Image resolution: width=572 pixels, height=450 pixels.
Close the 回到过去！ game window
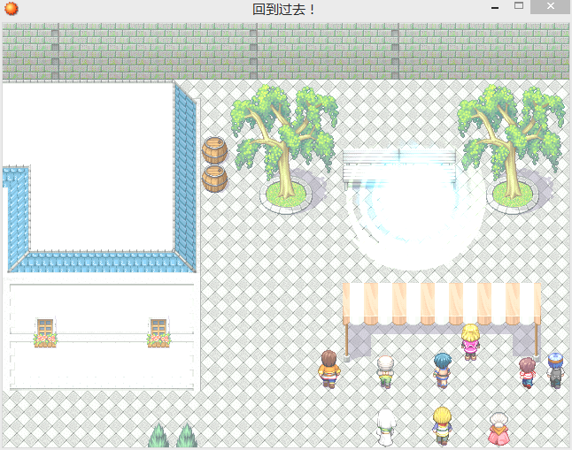[550, 6]
